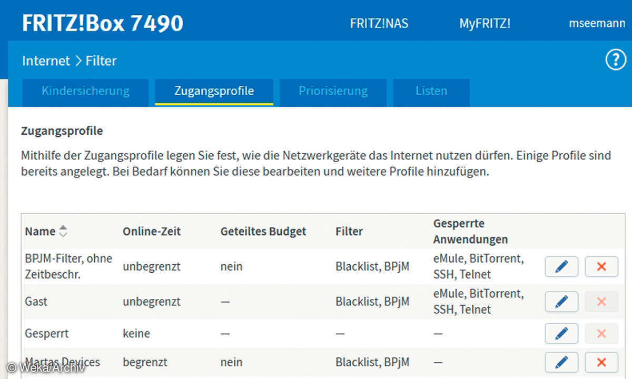Open the Priorisierung tab
This screenshot has width=632, height=379.
coord(333,92)
